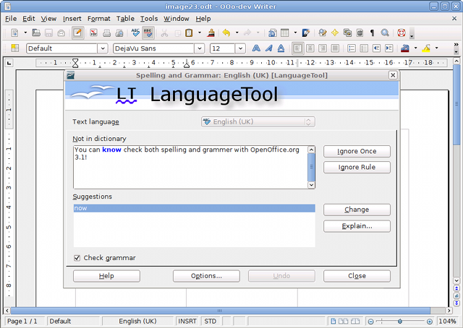Open the Styles and Formatting icon

coord(14,49)
